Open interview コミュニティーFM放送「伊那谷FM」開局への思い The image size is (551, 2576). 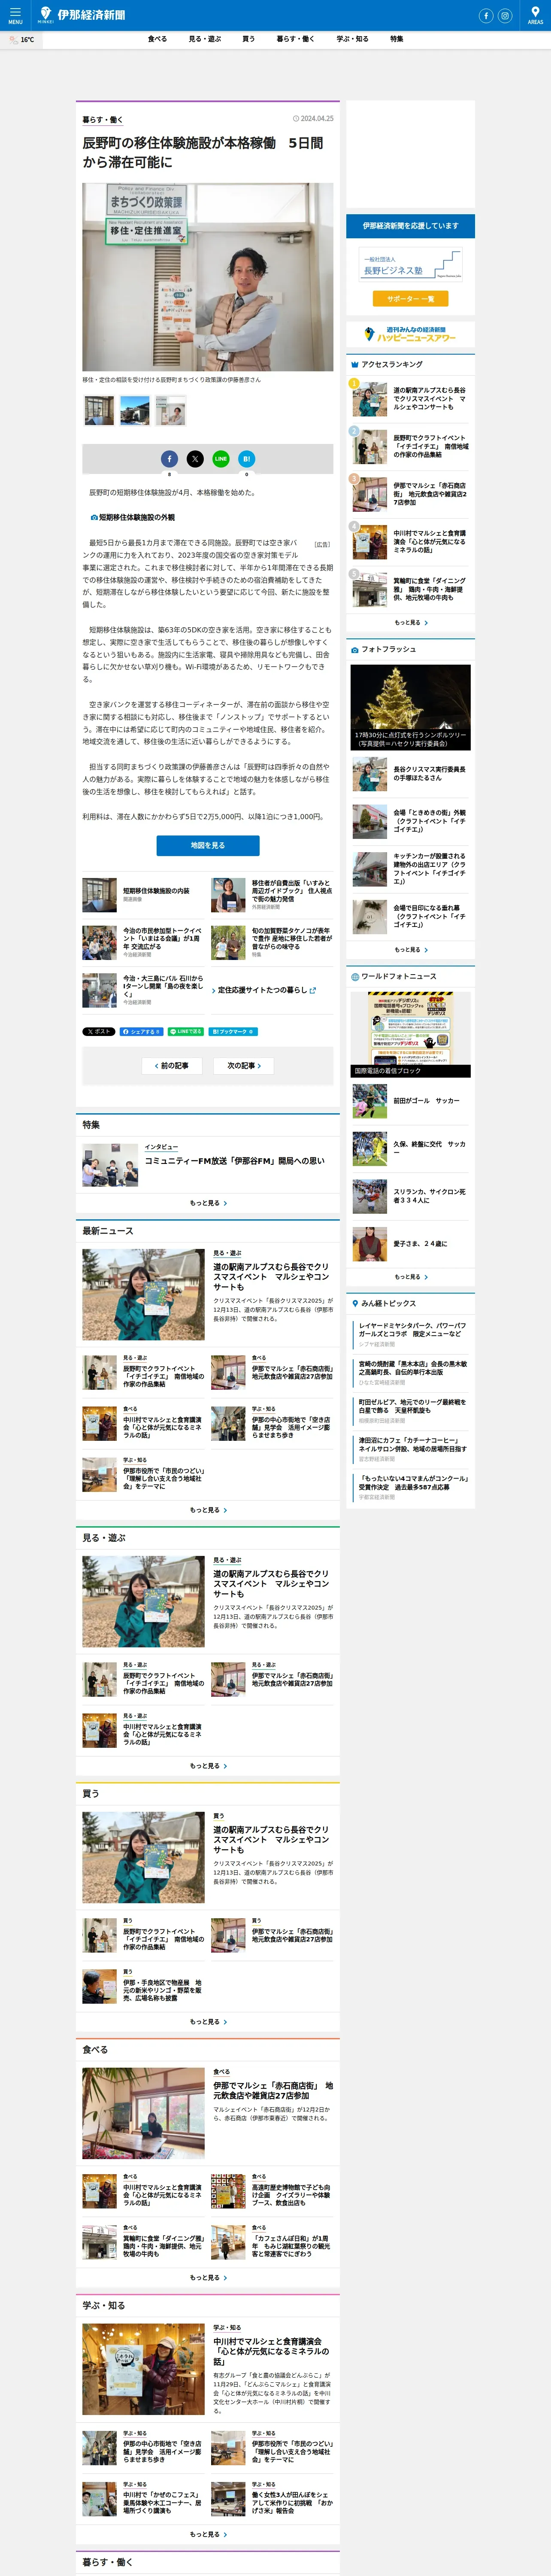click(208, 1165)
